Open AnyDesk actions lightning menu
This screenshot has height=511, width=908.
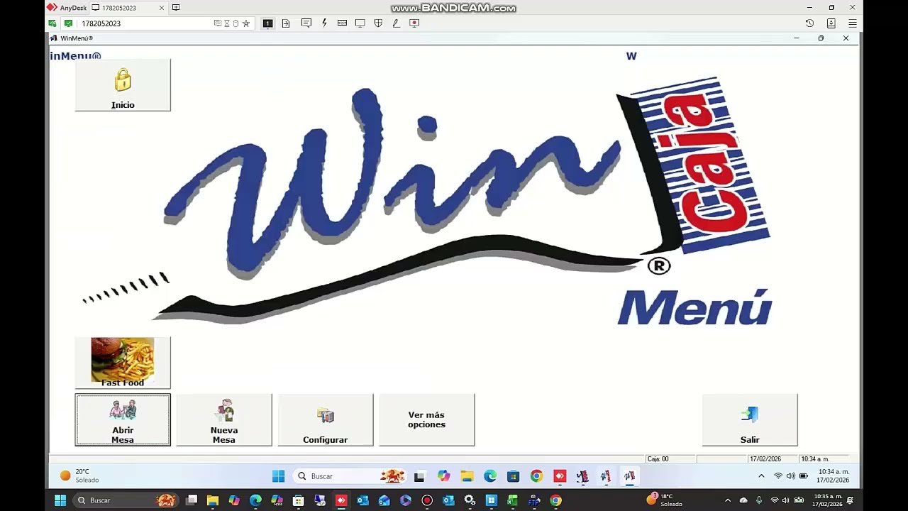pyautogui.click(x=324, y=23)
